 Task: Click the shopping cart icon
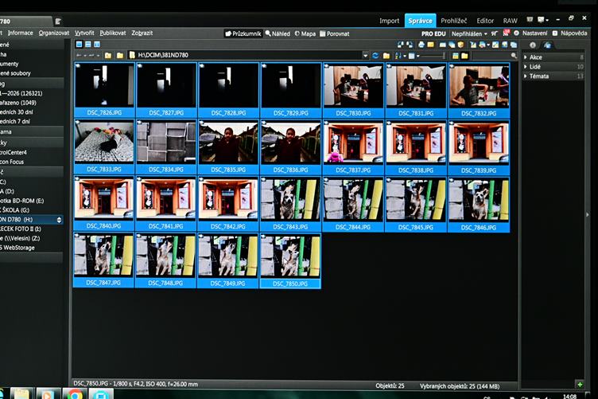click(x=495, y=33)
